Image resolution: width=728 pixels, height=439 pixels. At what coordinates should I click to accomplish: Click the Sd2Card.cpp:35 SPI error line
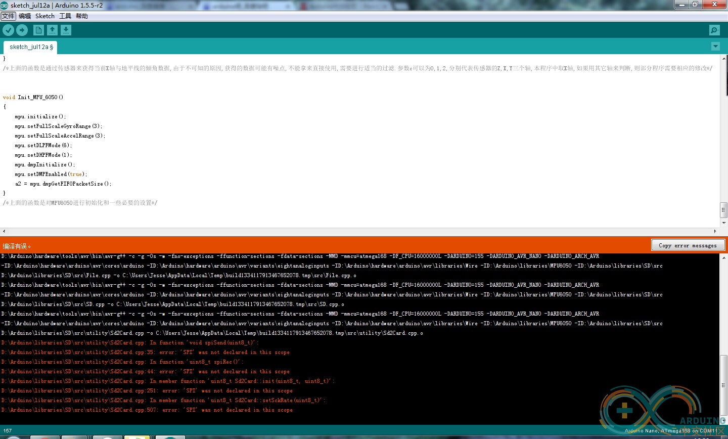click(146, 352)
